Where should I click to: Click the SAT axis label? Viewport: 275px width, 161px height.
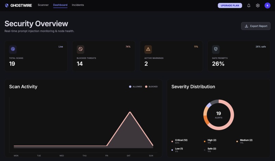click(x=129, y=156)
